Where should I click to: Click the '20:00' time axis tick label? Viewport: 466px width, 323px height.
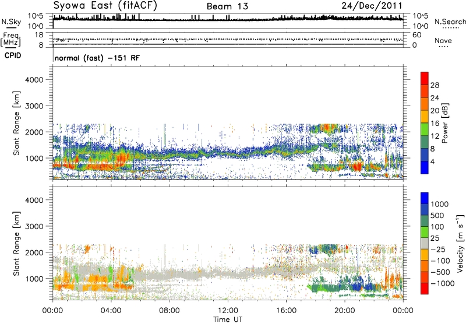(344, 311)
